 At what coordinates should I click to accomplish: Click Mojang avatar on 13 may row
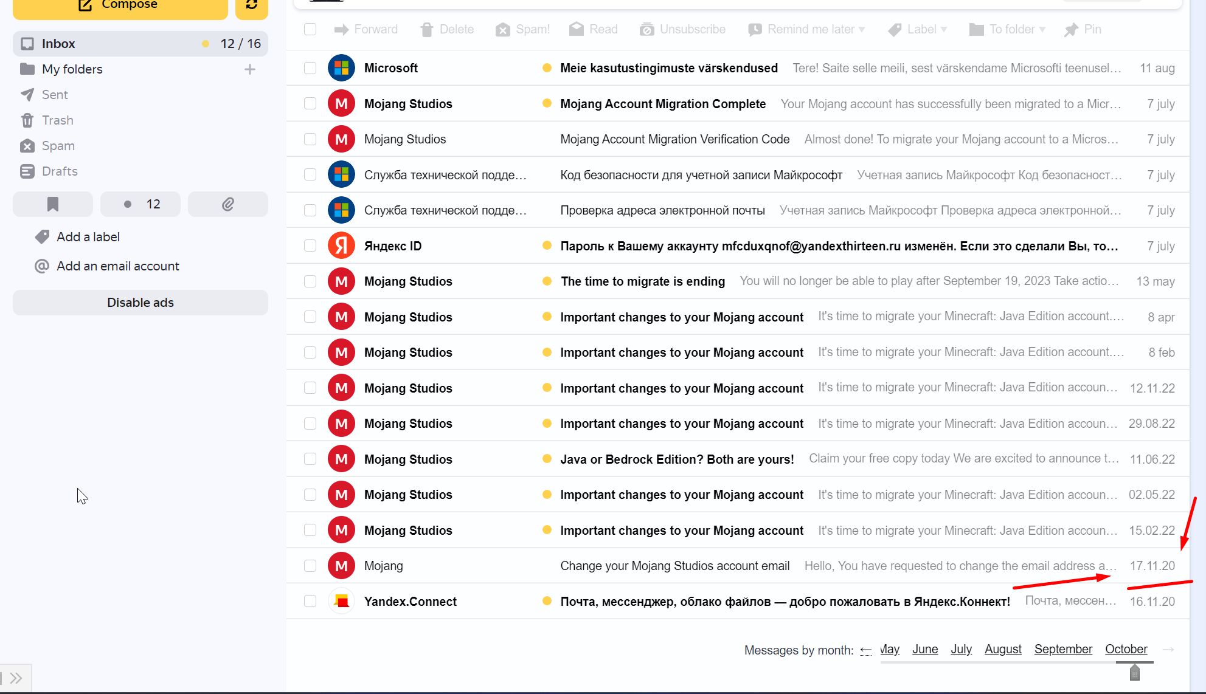point(341,281)
